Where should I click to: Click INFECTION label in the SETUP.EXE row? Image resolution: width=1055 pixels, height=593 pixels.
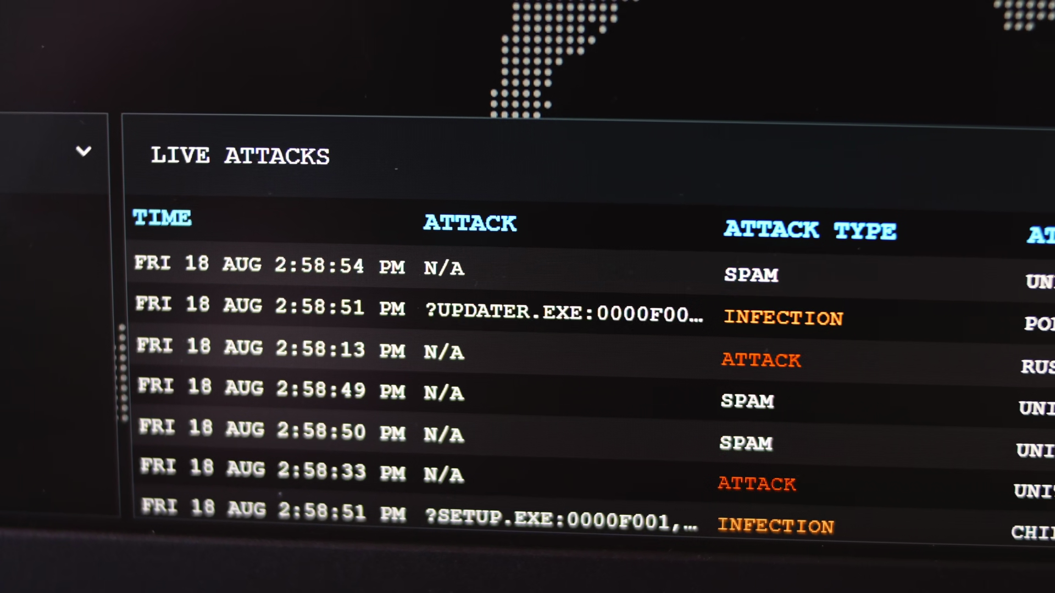point(775,525)
